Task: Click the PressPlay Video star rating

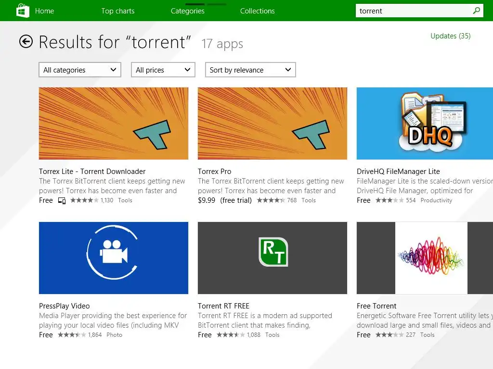Action: 72,335
